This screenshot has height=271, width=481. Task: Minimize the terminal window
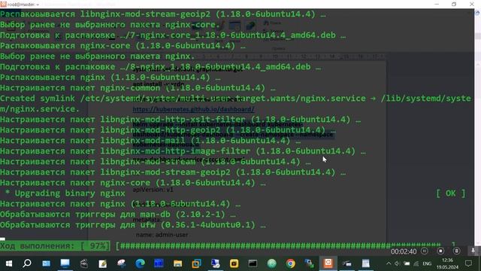(437, 4)
